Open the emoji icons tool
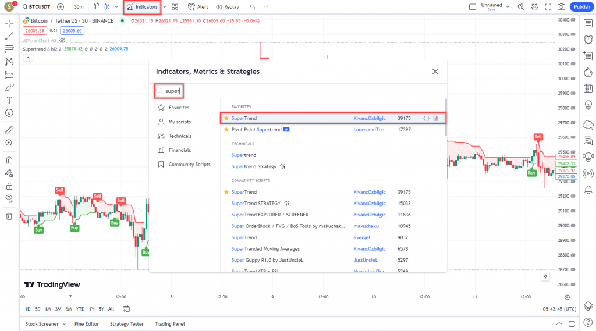The width and height of the screenshot is (596, 331). [x=9, y=113]
